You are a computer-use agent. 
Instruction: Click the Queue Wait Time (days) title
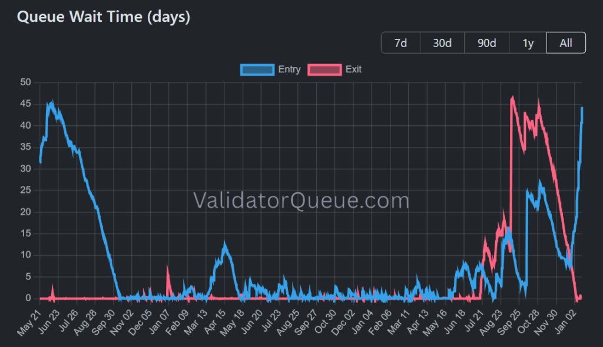pos(103,16)
